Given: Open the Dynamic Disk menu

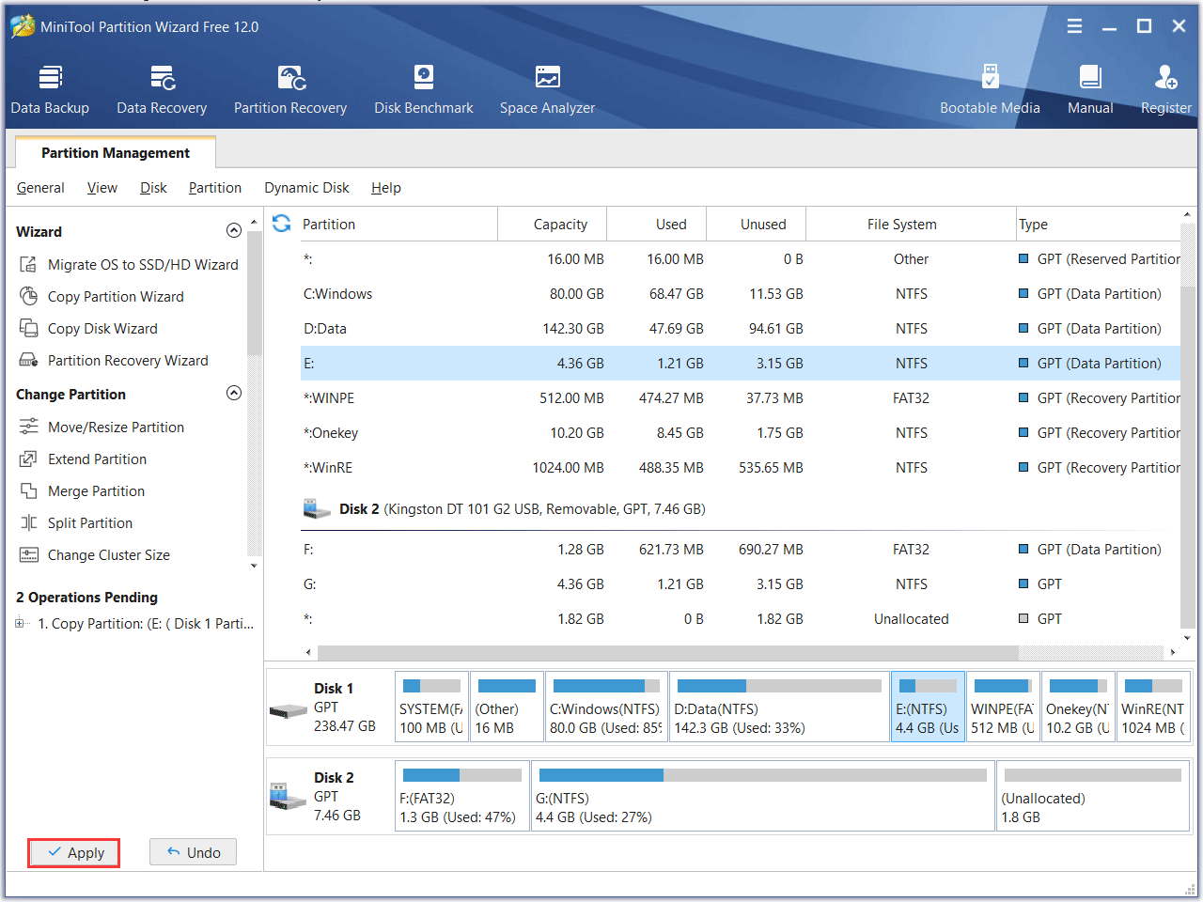Looking at the screenshot, I should pyautogui.click(x=306, y=188).
